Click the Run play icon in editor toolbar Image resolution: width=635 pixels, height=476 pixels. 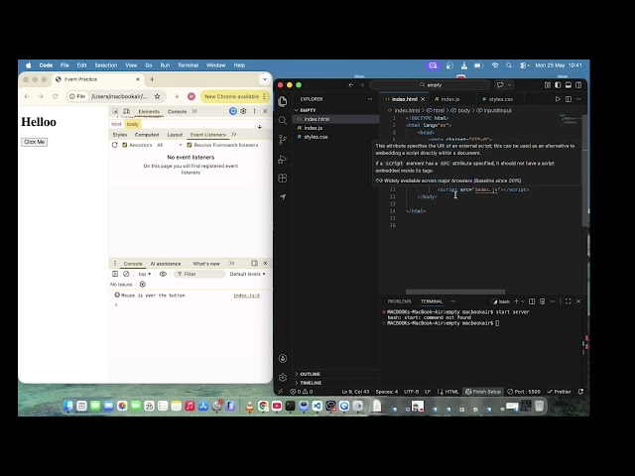[558, 99]
